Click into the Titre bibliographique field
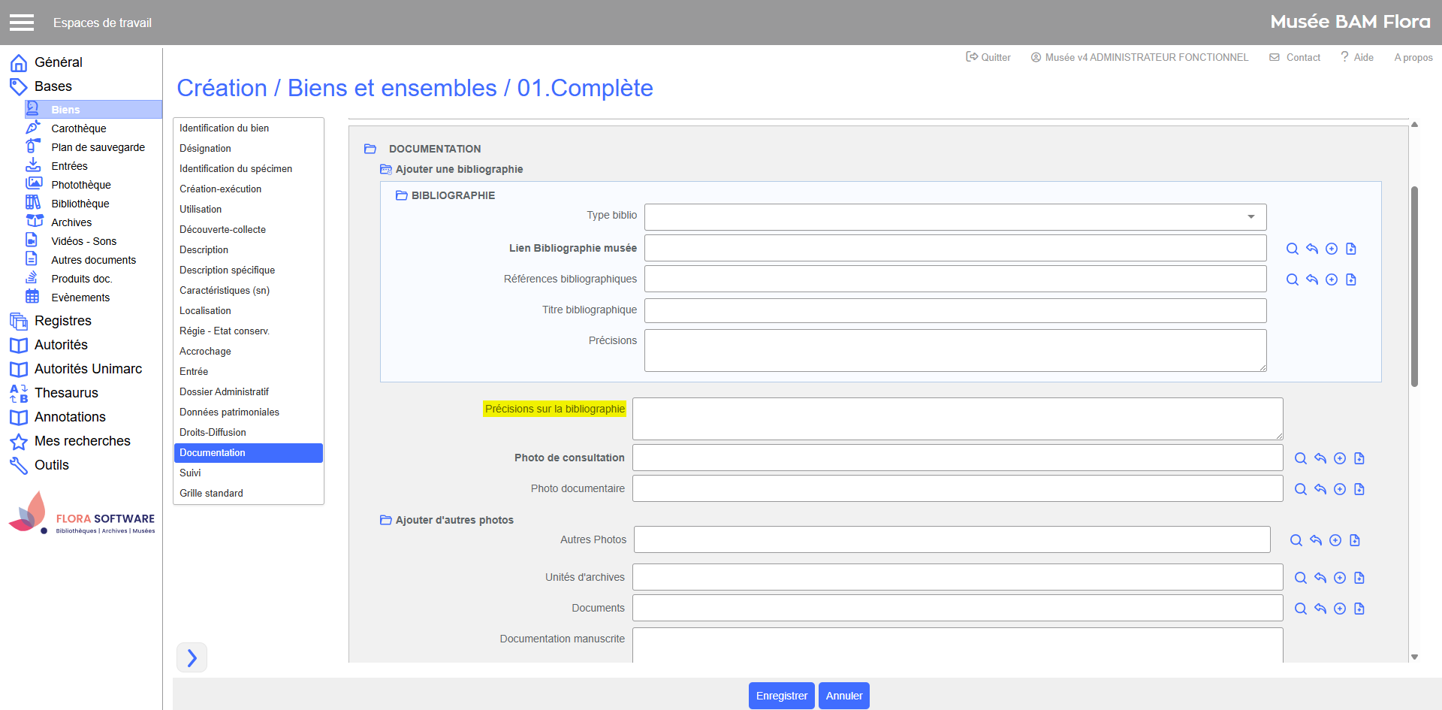Screen dimensions: 1442x710 tap(955, 310)
